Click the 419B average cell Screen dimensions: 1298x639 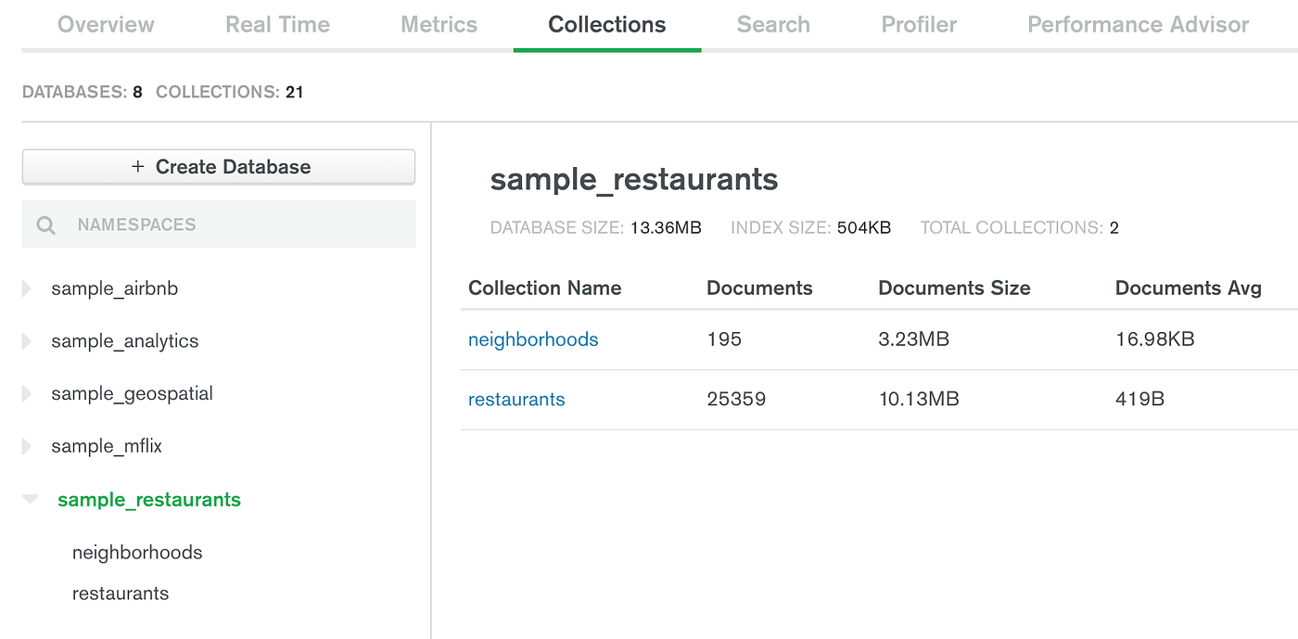pos(1139,400)
